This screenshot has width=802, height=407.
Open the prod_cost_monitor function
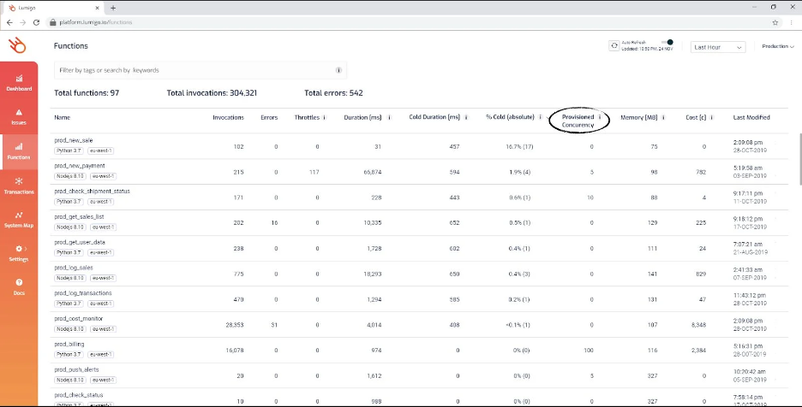[x=79, y=318]
